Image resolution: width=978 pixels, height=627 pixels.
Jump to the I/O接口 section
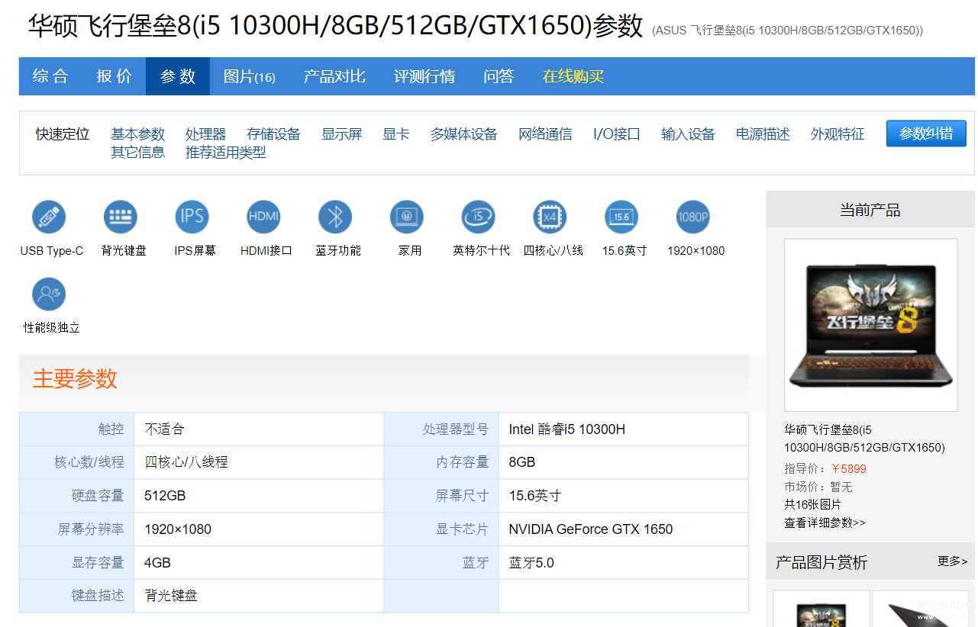point(617,134)
